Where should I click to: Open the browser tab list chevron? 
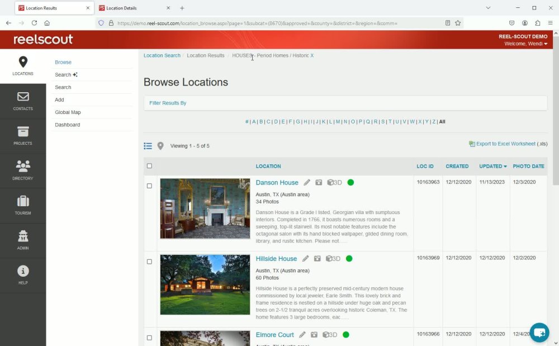tap(488, 8)
